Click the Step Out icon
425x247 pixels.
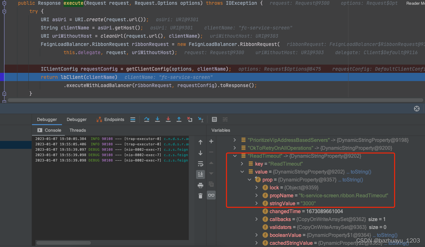(179, 119)
